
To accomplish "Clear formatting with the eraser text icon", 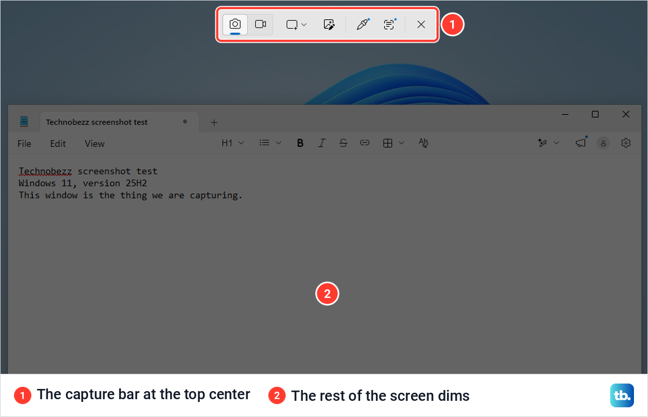I will 423,143.
